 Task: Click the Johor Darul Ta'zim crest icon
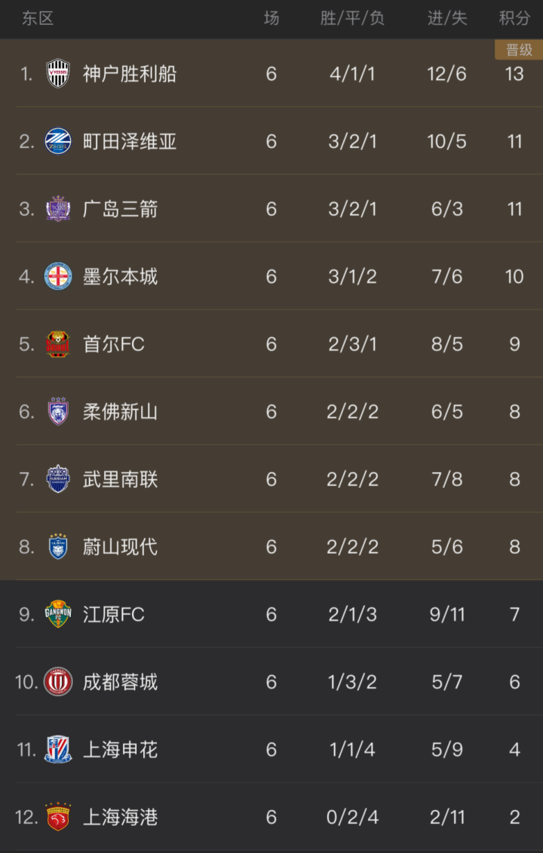[58, 412]
